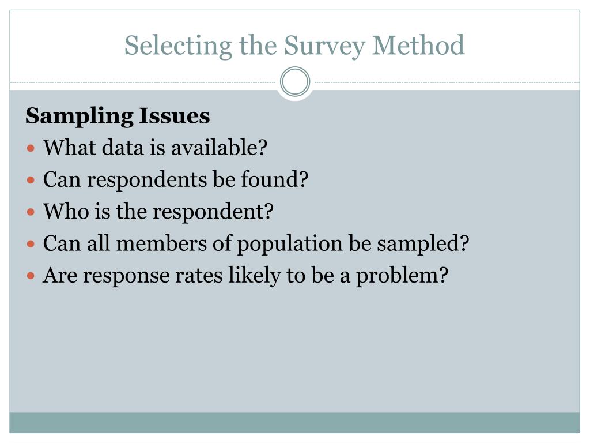
Task: Click Are response rates likely to be a problem?
Action: [245, 276]
